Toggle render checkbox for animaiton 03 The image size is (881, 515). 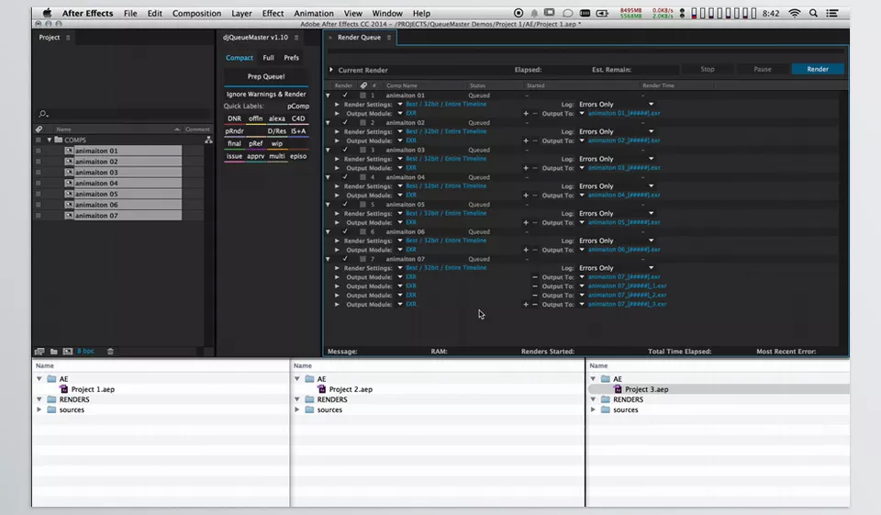[x=345, y=151]
